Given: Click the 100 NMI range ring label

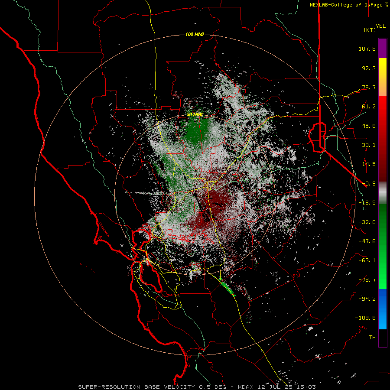Looking at the screenshot, I should tap(195, 34).
